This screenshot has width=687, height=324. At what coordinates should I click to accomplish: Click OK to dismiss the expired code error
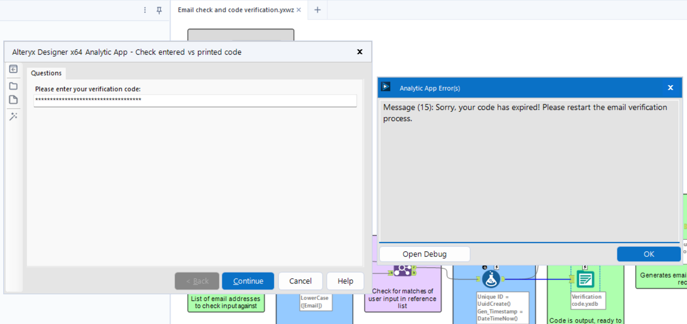(x=648, y=254)
